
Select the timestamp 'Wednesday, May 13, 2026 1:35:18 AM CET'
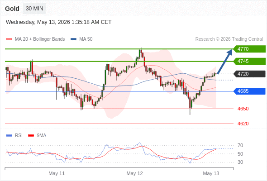[x=58, y=22]
